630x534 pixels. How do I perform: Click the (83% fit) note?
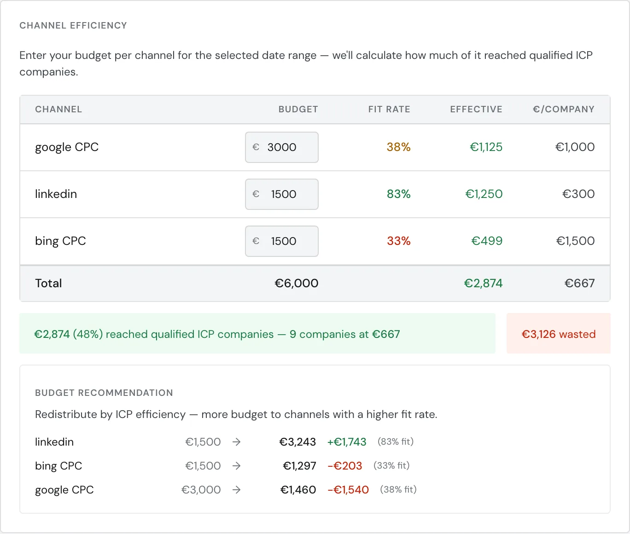coord(396,442)
